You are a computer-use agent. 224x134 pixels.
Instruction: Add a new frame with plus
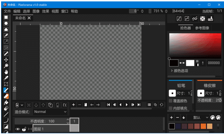[x=73, y=105]
